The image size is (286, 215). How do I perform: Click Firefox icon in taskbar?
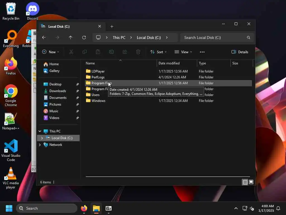(84, 208)
